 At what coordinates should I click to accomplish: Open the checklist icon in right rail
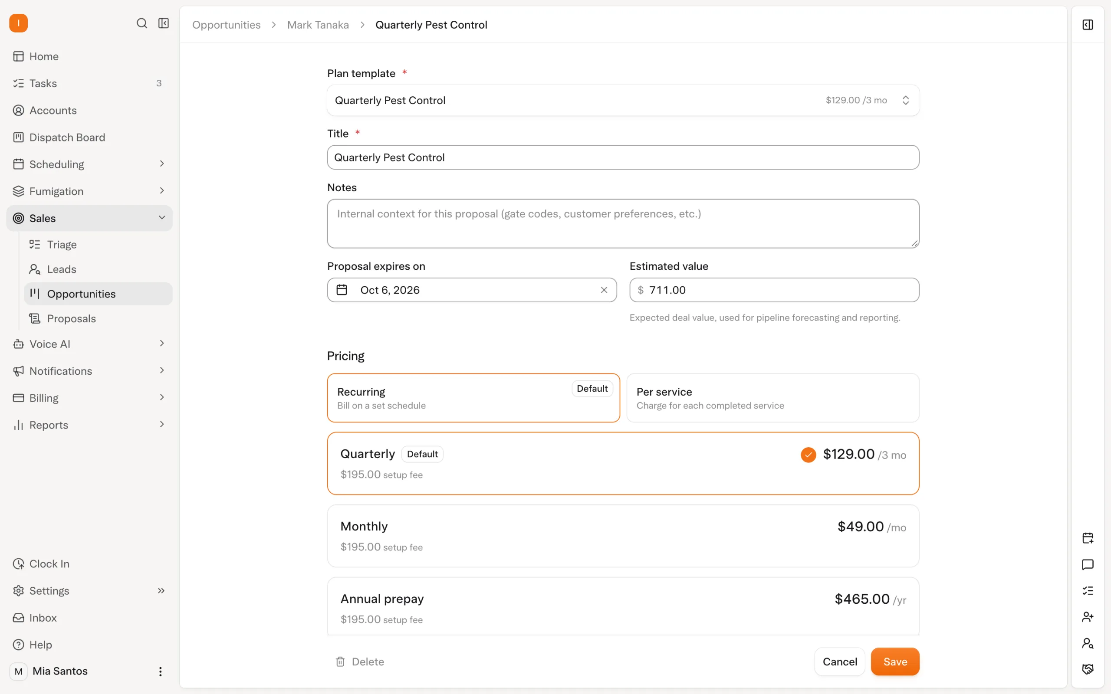click(1088, 591)
